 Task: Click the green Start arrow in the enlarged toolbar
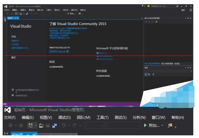tap(145, 125)
